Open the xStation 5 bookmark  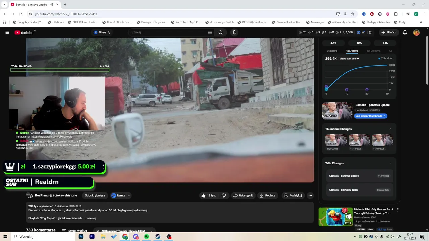click(55, 22)
